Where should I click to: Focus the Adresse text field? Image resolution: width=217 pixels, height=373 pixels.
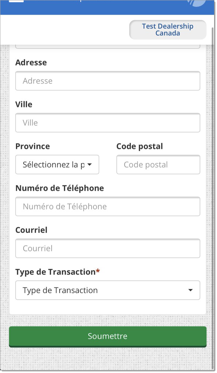point(108,81)
